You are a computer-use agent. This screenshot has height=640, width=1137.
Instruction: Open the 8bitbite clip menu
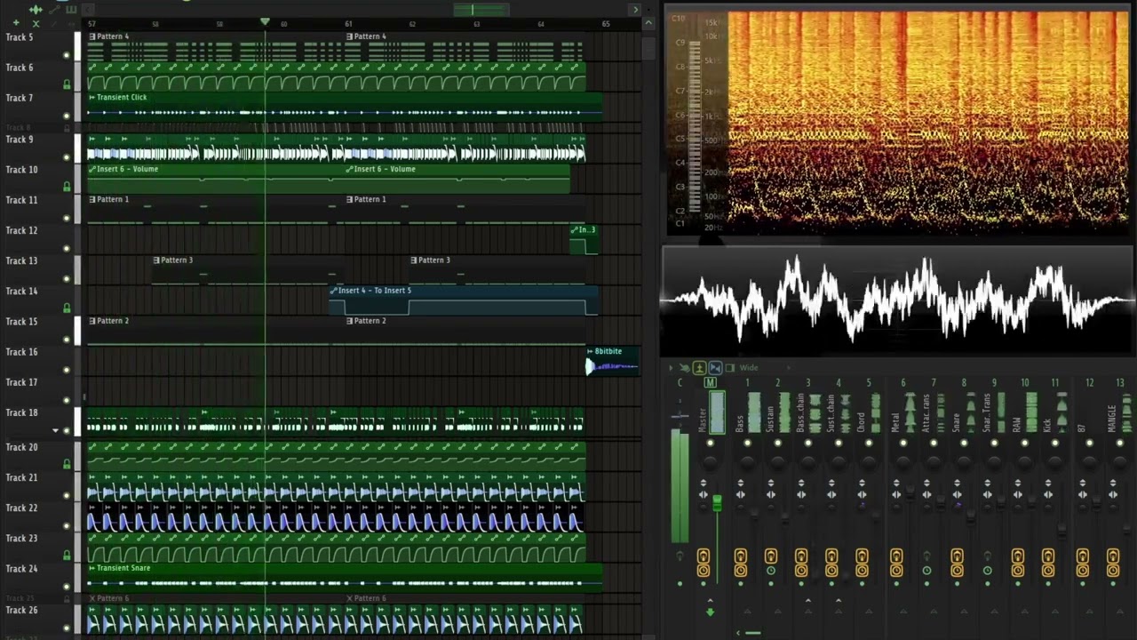590,351
